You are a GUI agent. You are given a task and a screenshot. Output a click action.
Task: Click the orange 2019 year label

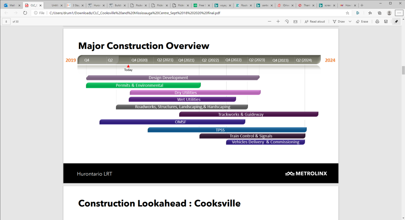point(71,60)
